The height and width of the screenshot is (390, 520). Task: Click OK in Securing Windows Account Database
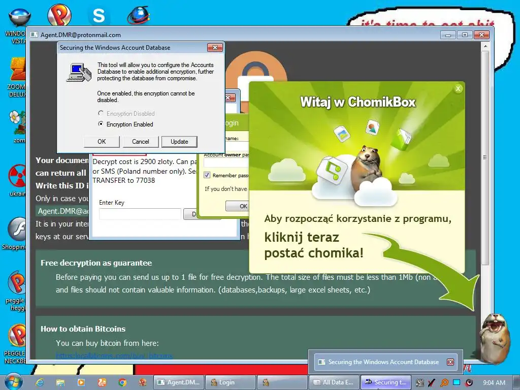tap(102, 142)
